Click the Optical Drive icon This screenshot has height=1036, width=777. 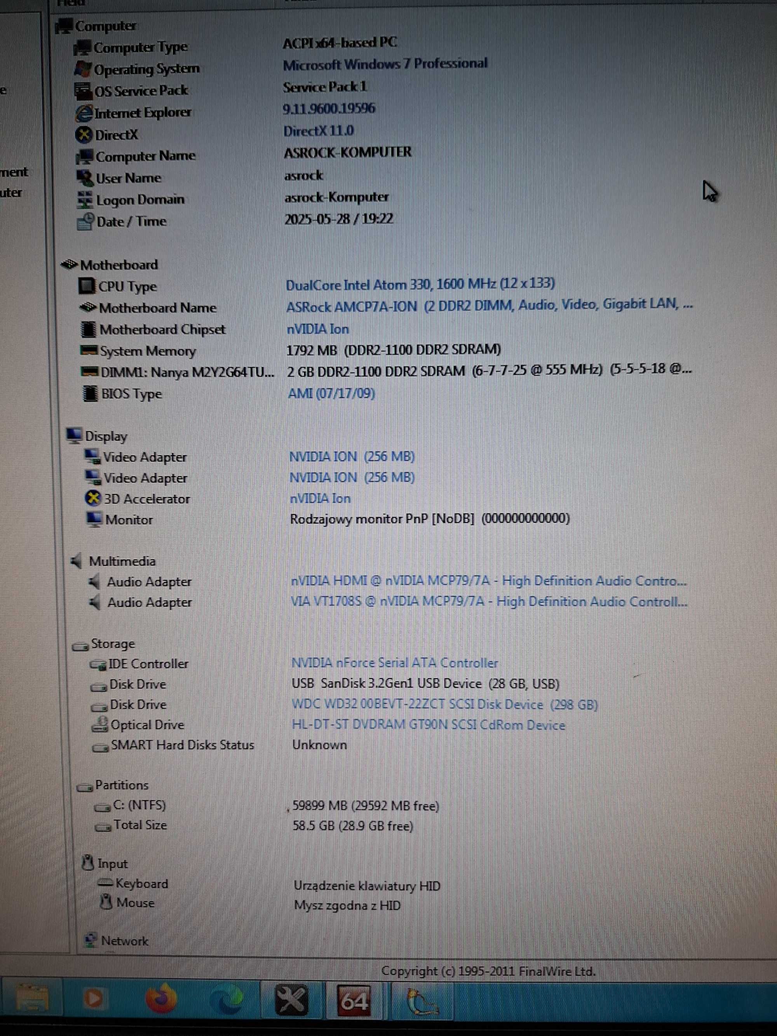pyautogui.click(x=100, y=724)
